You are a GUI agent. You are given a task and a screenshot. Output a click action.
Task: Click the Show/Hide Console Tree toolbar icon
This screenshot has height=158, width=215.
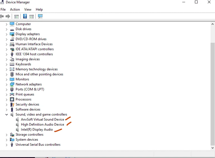coord(16,16)
